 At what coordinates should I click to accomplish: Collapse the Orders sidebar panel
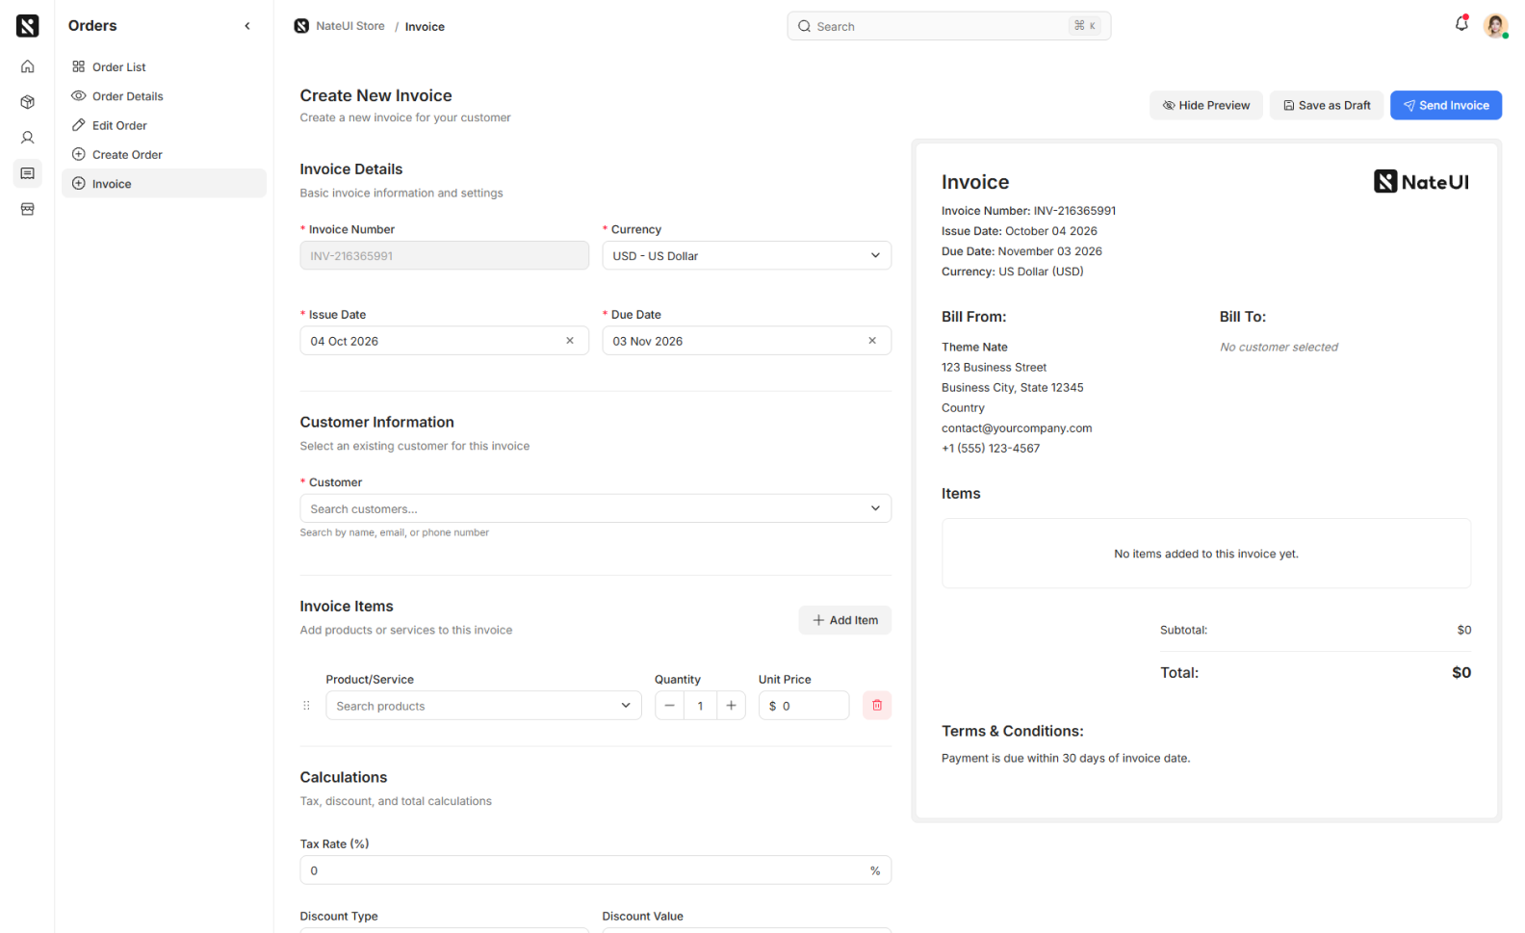click(247, 26)
